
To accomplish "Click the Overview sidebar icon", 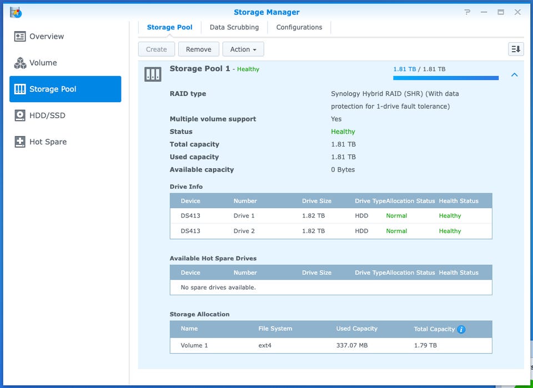I will (20, 37).
